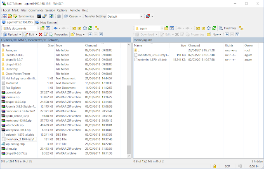
Task: Open the Mark menu
Action: [x=15, y=10]
